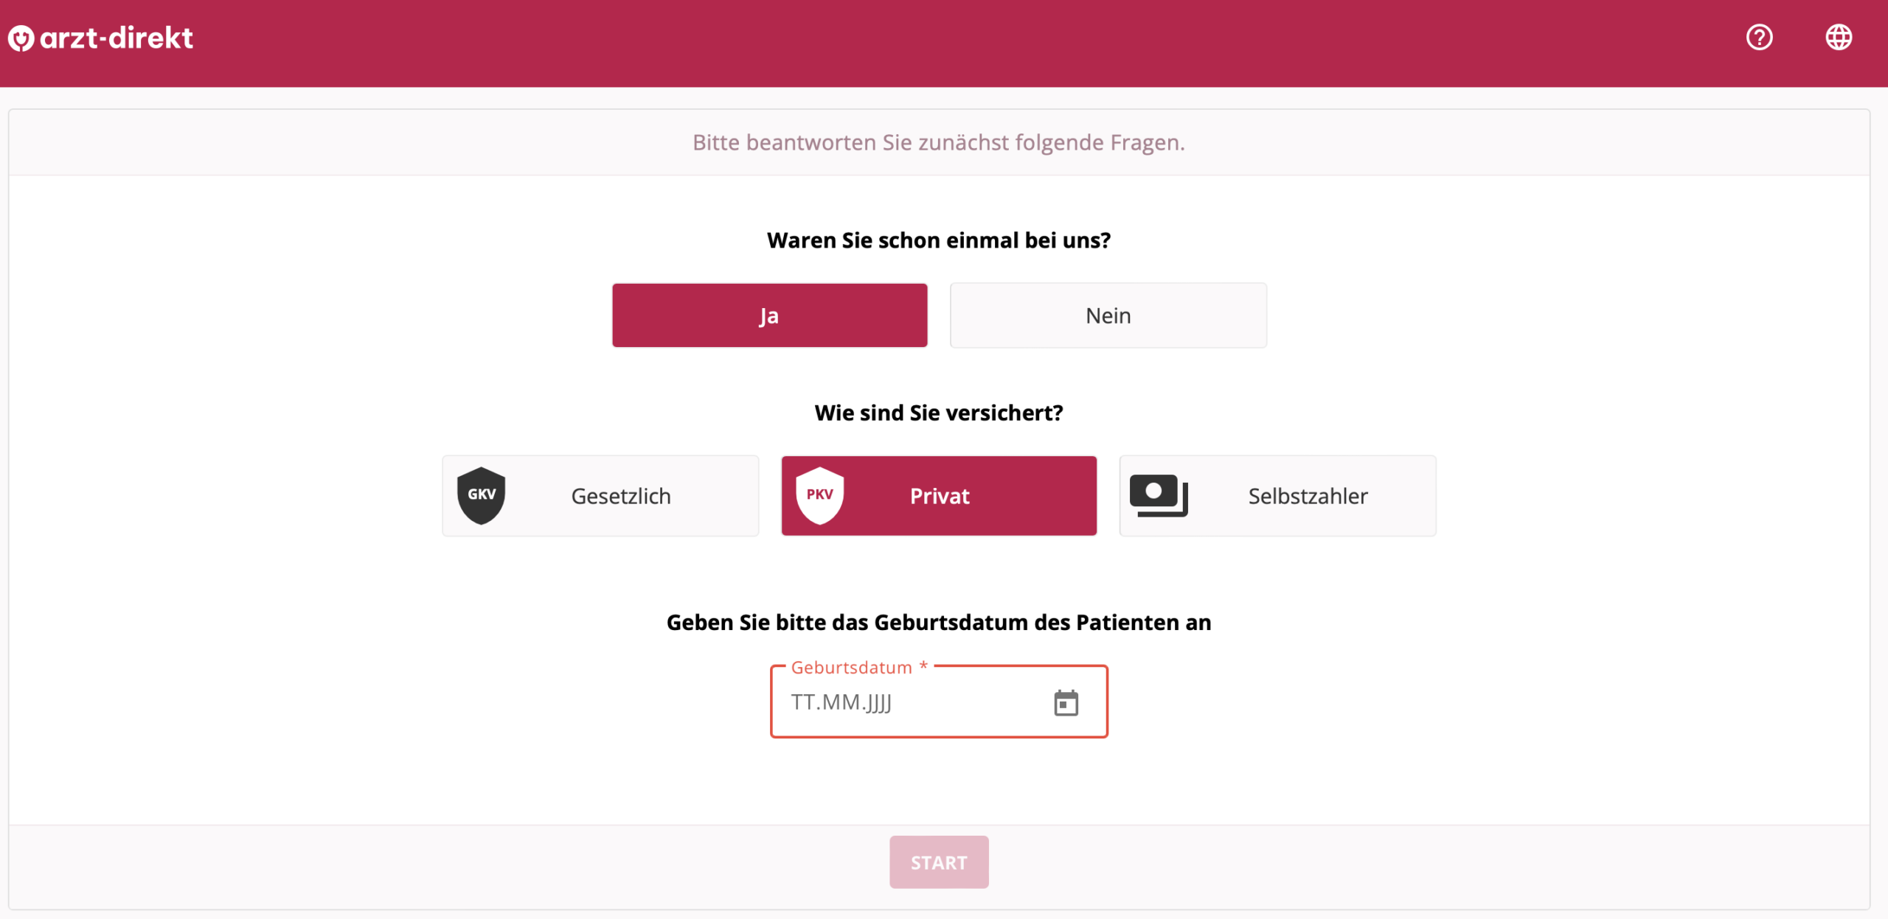Click the PKV shield icon

pos(819,495)
